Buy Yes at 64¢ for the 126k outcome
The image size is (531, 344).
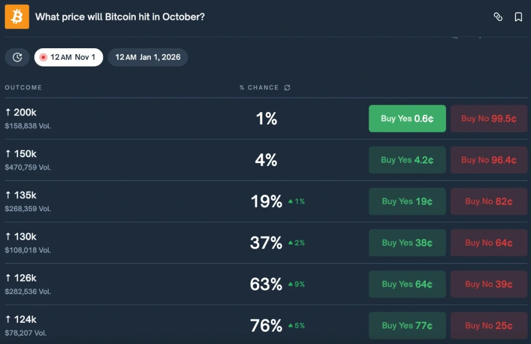[x=407, y=284]
